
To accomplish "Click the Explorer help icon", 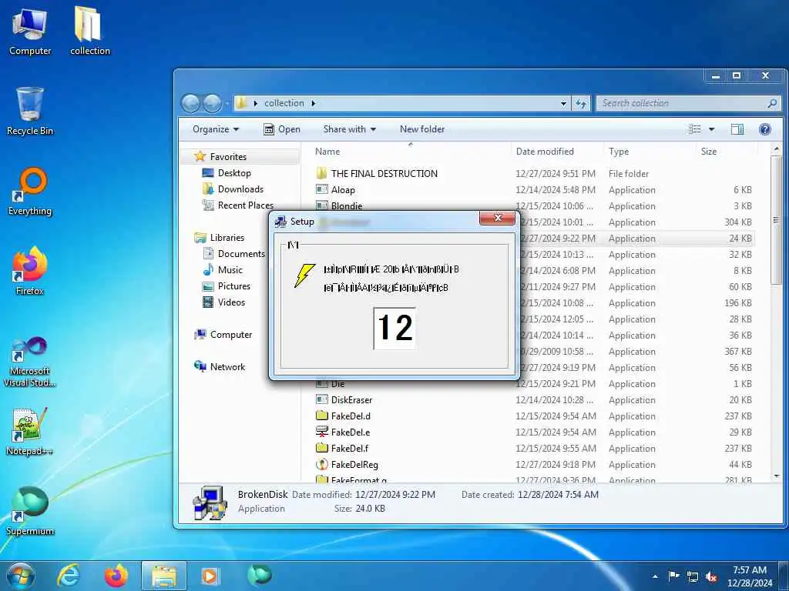I will coord(765,129).
